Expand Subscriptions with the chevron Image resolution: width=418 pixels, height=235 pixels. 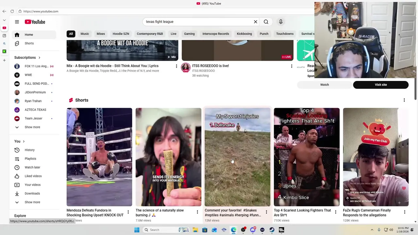click(40, 58)
